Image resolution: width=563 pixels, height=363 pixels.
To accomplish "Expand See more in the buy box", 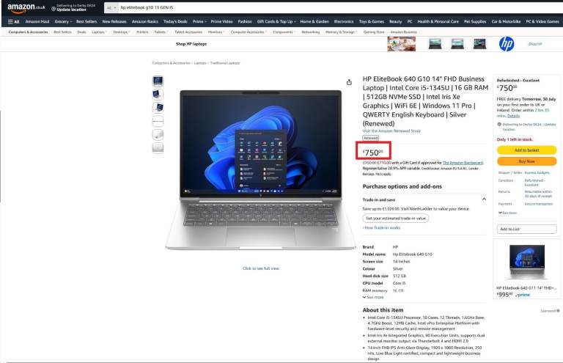I will (507, 213).
